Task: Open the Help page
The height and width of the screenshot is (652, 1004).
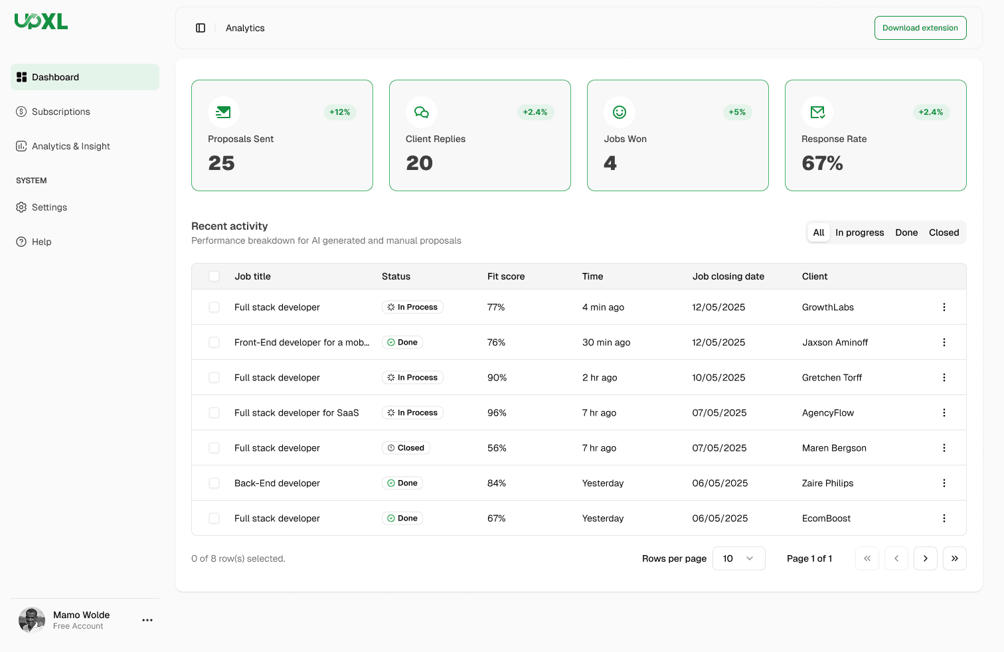Action: [85, 242]
